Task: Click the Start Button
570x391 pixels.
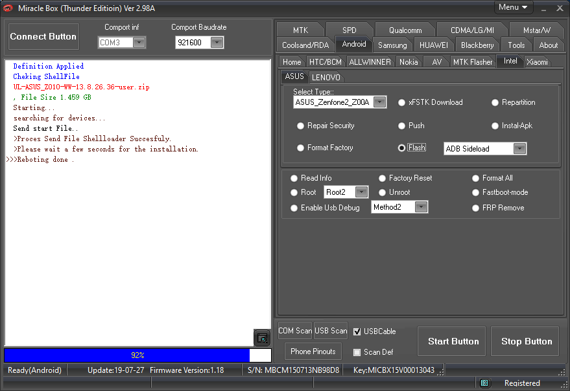Action: point(453,341)
